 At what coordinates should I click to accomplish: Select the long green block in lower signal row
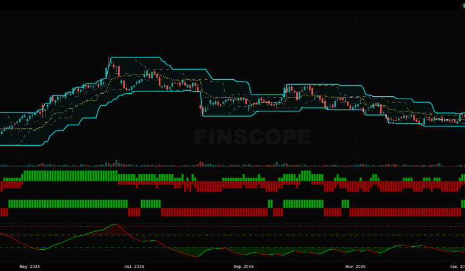click(x=68, y=204)
